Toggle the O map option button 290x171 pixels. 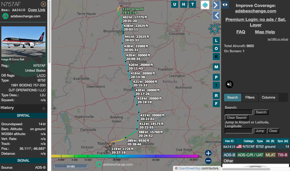(216, 49)
